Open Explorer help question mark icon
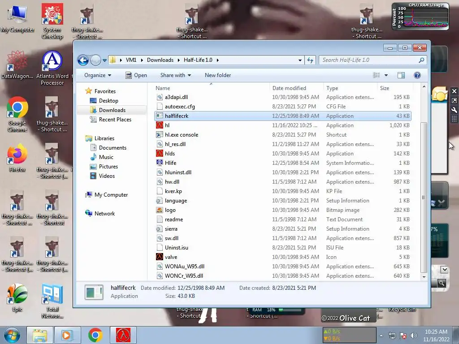The width and height of the screenshot is (459, 344). click(x=417, y=75)
